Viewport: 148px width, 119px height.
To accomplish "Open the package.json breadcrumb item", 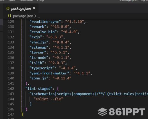I will click(x=23, y=16).
